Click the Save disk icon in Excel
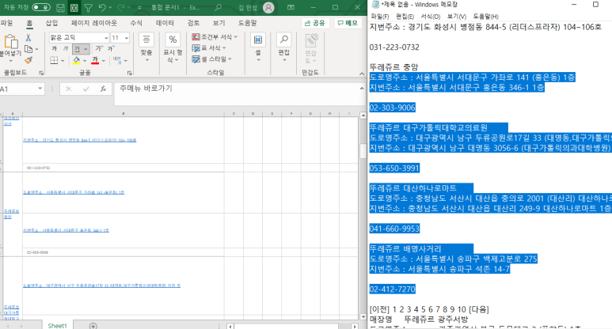The image size is (612, 329). click(x=60, y=7)
